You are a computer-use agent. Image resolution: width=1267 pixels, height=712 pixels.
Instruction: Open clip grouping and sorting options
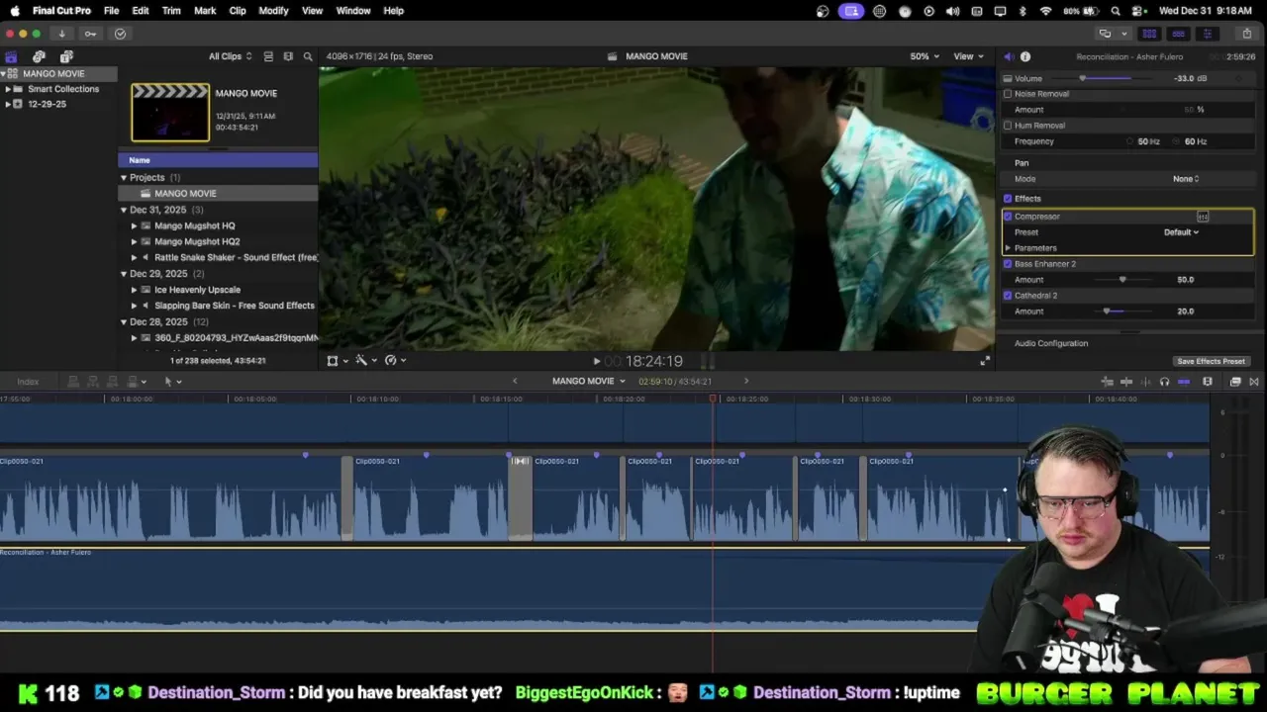pos(288,56)
